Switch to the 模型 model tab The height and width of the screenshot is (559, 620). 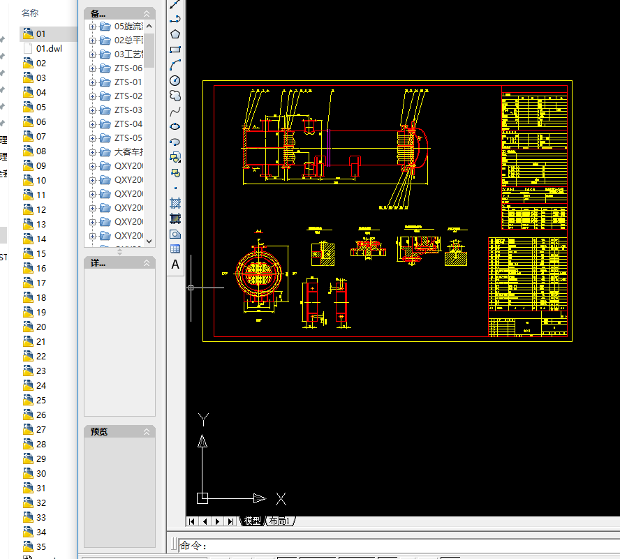[253, 521]
